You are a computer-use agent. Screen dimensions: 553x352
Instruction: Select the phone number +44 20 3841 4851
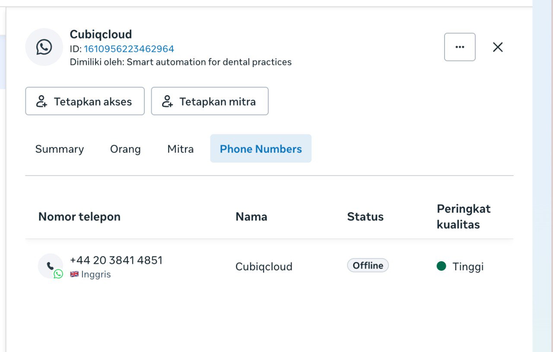116,260
